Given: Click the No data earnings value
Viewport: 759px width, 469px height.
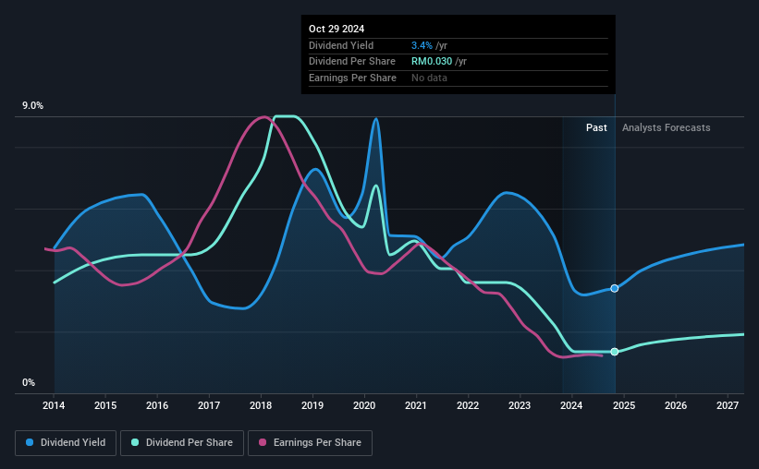Looking at the screenshot, I should coord(429,78).
